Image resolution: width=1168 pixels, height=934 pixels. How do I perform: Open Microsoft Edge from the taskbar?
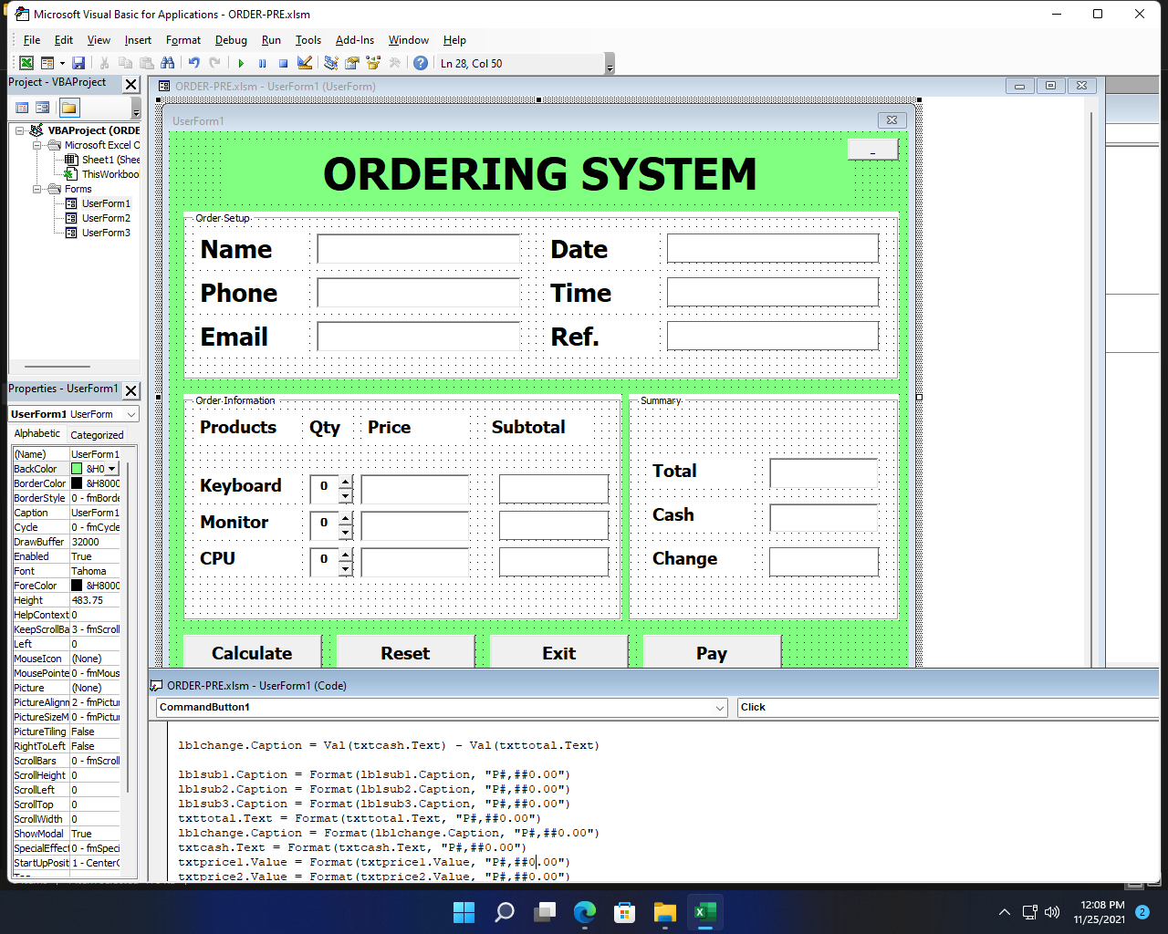pos(584,911)
